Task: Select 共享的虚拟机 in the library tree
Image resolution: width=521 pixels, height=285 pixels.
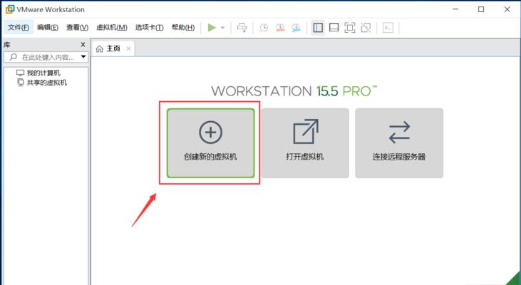Action: tap(47, 83)
